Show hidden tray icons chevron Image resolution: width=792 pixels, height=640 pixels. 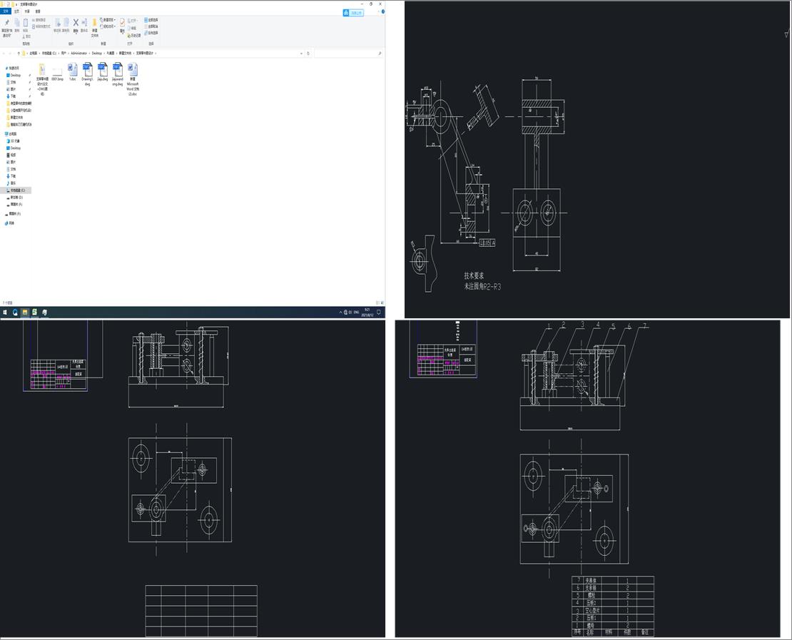[x=340, y=313]
